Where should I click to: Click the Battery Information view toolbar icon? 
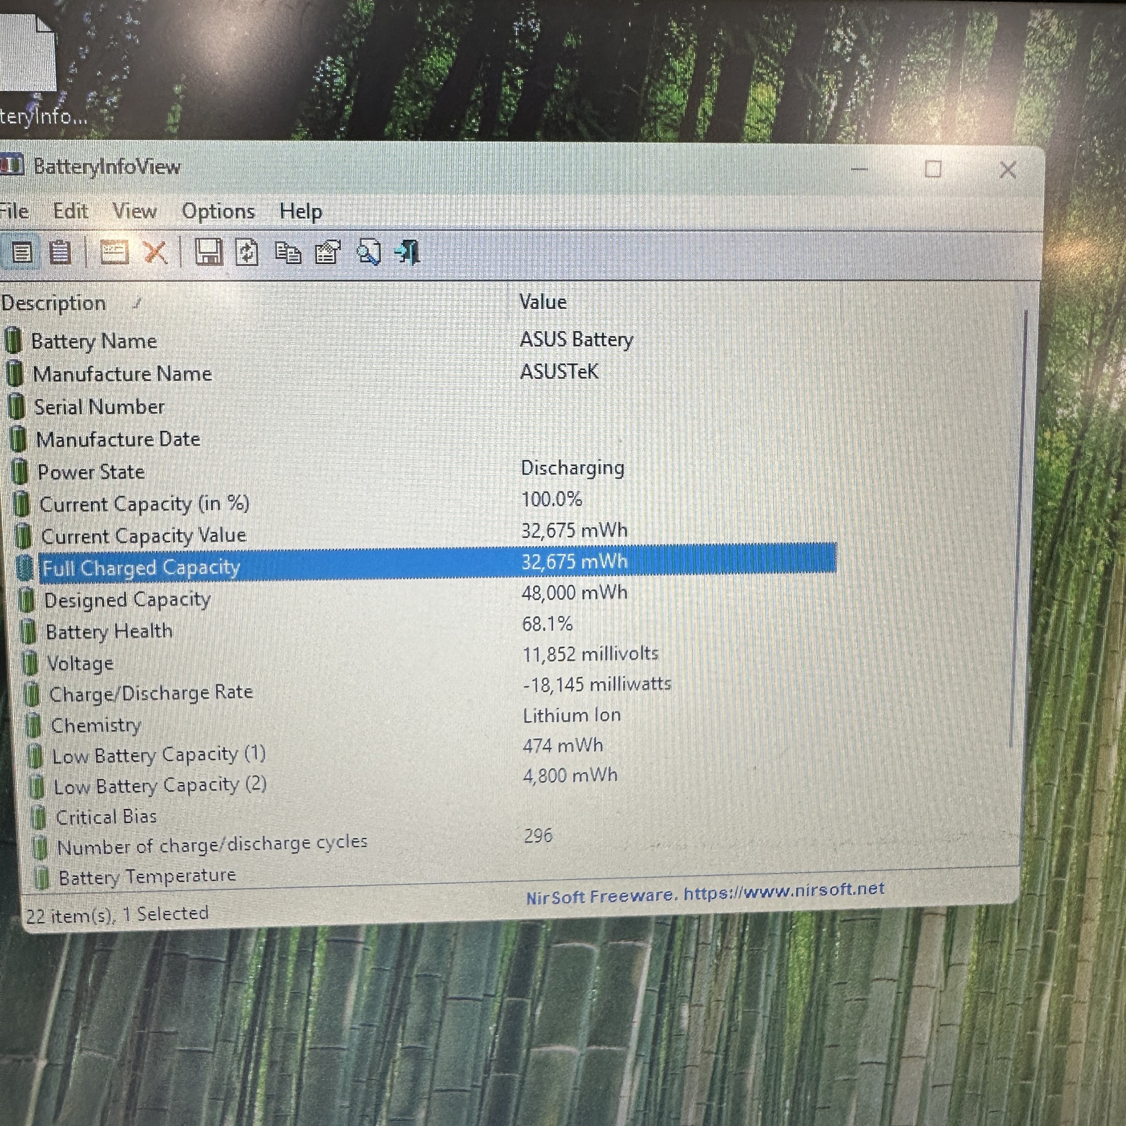[x=22, y=253]
